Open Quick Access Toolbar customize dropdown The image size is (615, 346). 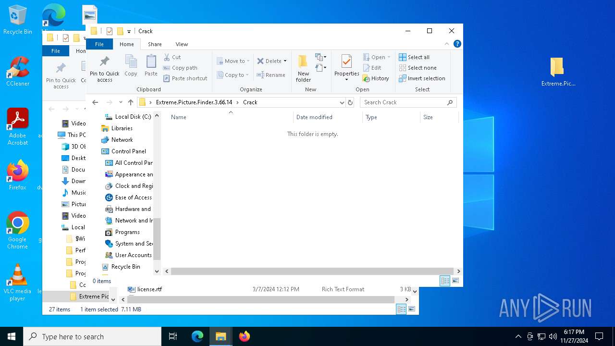pos(129,32)
